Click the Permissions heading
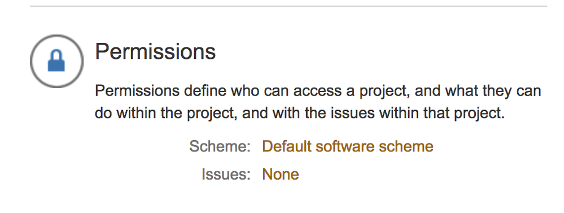This screenshot has width=564, height=213. coord(155,51)
